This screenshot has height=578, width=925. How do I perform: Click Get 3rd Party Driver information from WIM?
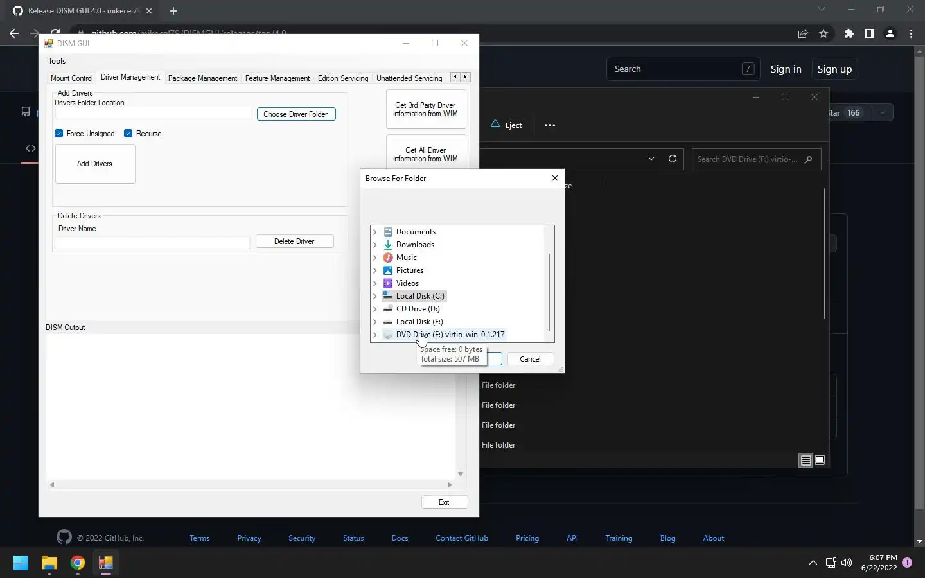(x=425, y=110)
